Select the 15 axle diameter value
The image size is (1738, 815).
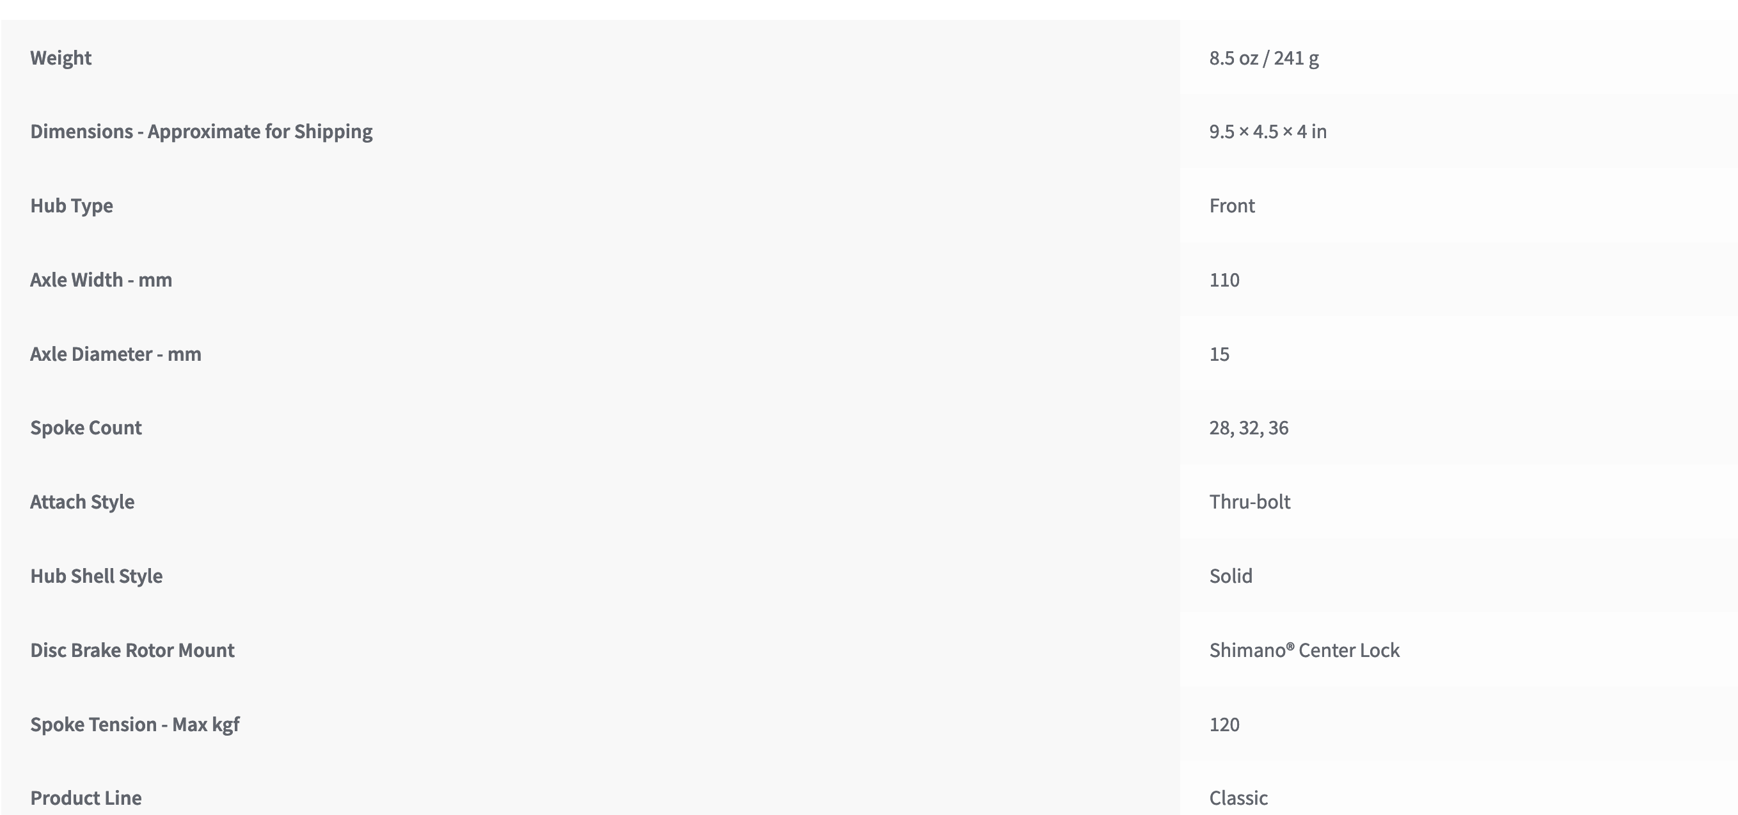click(1219, 354)
